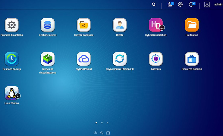The height and width of the screenshot is (136, 223).
Task: Open event notifications info icon
Action: [x=191, y=5]
